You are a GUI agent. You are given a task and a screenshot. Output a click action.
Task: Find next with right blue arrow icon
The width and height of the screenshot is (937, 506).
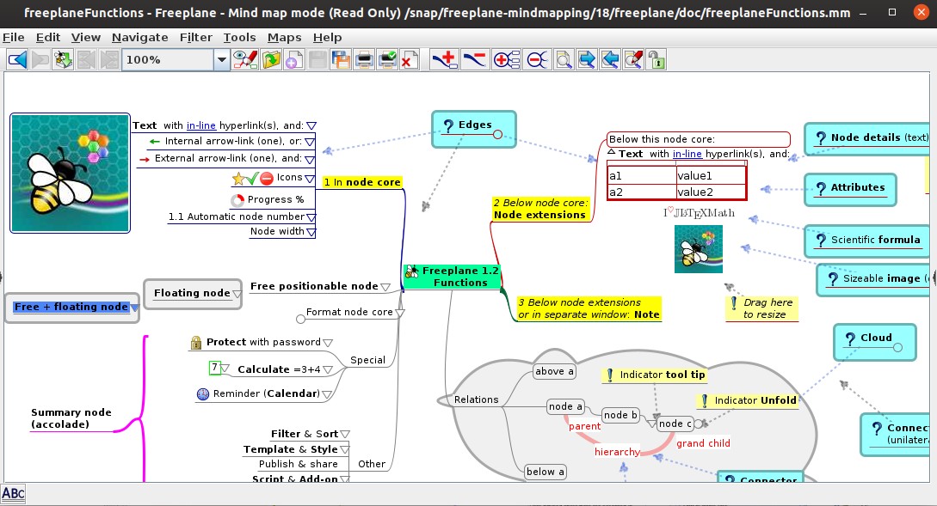click(x=587, y=59)
